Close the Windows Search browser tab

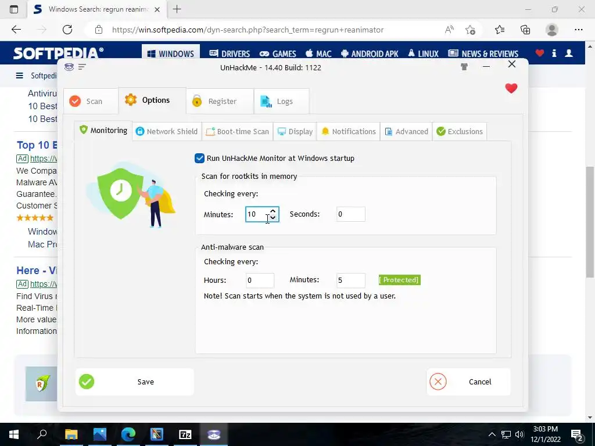pyautogui.click(x=157, y=10)
